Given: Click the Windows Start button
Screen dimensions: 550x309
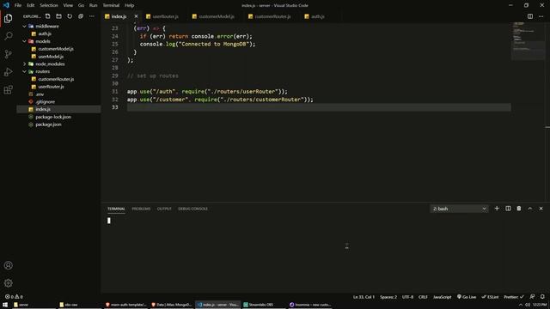Looking at the screenshot, I should [x=5, y=305].
